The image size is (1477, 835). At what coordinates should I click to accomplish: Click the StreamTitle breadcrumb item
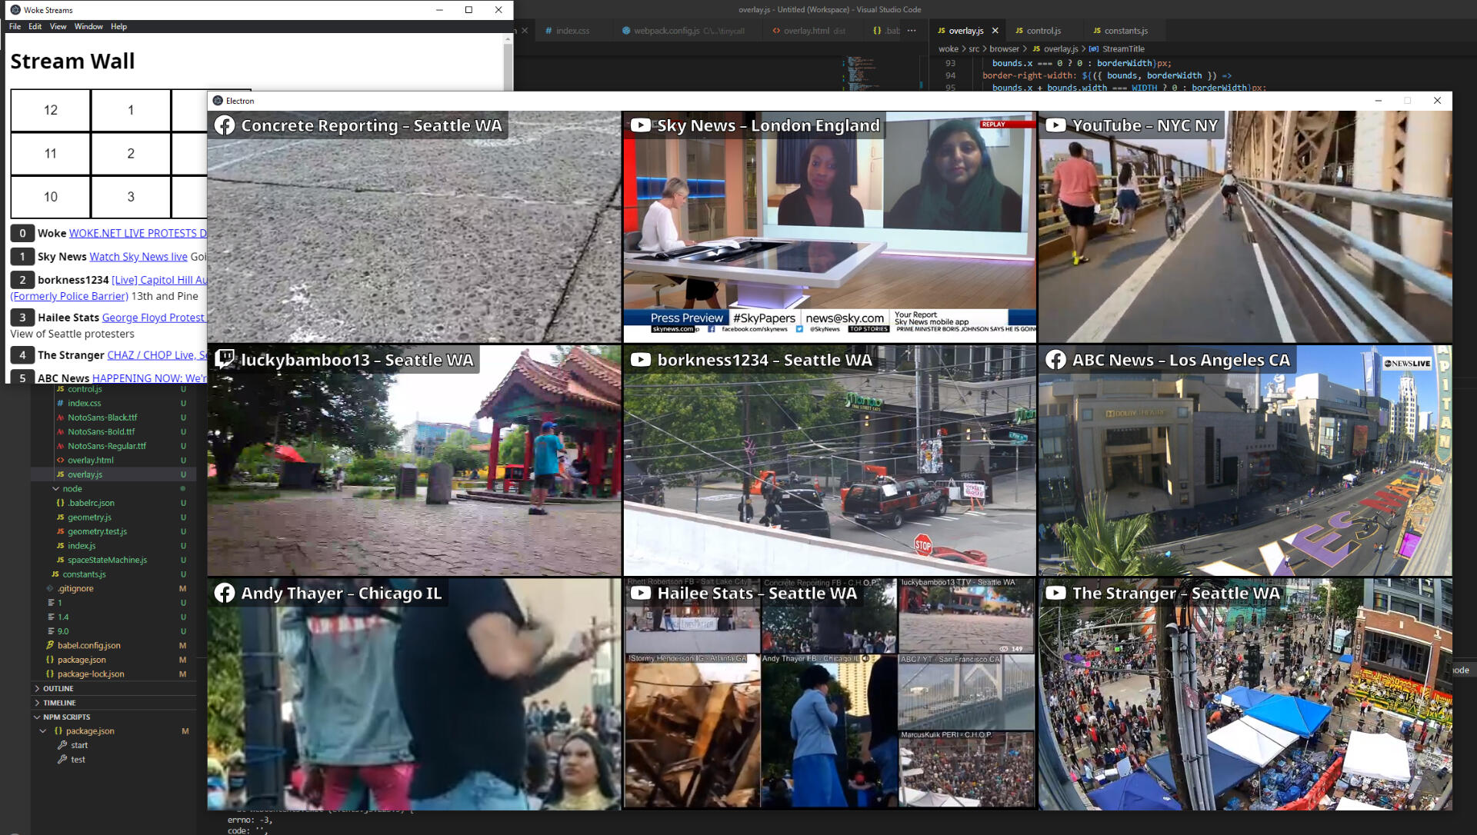(1122, 48)
